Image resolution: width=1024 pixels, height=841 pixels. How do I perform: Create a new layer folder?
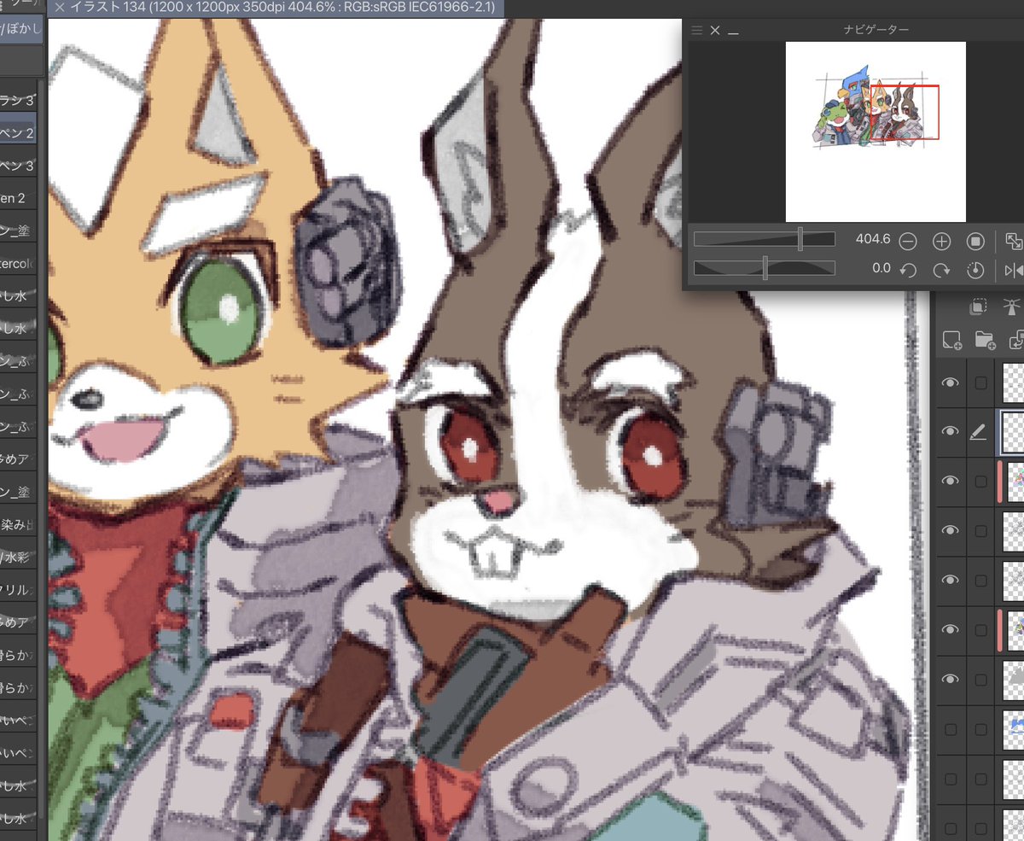(985, 340)
